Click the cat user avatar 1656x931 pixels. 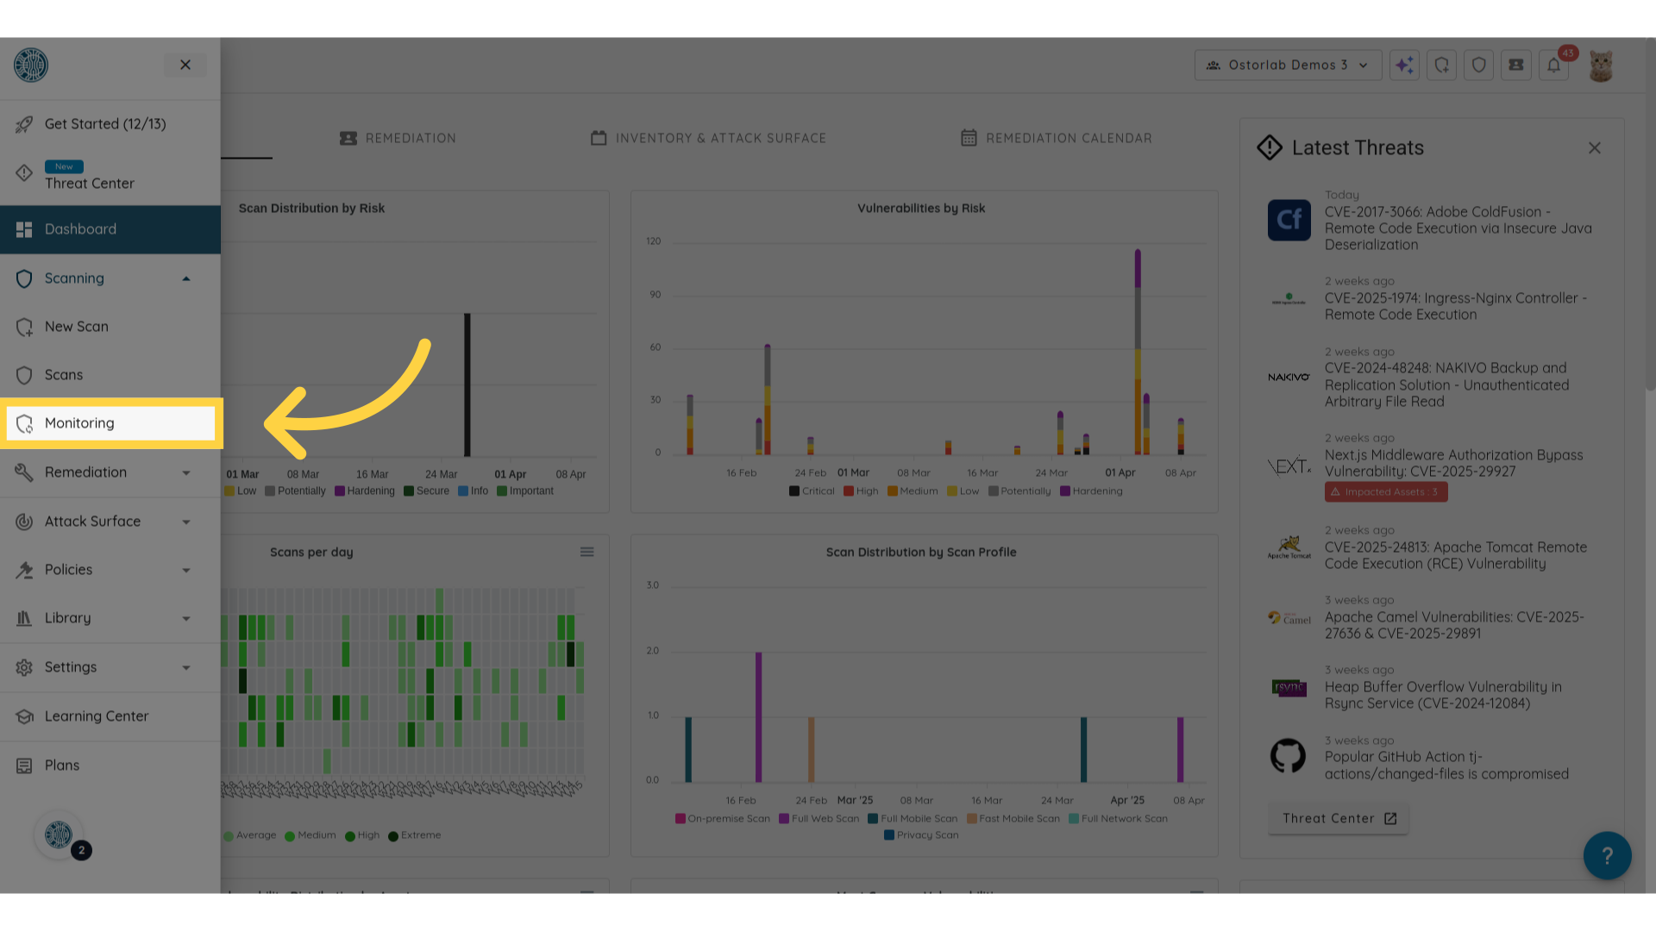click(1601, 66)
